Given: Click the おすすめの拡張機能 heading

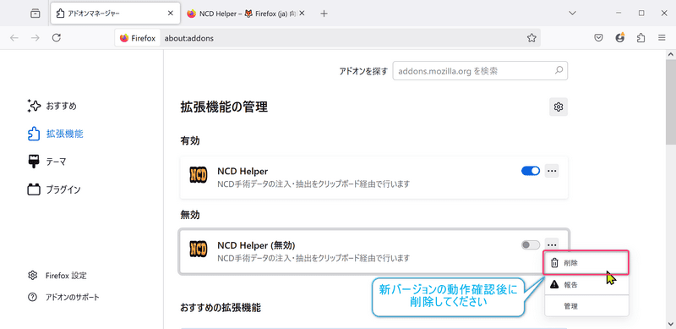Looking at the screenshot, I should click(x=221, y=307).
